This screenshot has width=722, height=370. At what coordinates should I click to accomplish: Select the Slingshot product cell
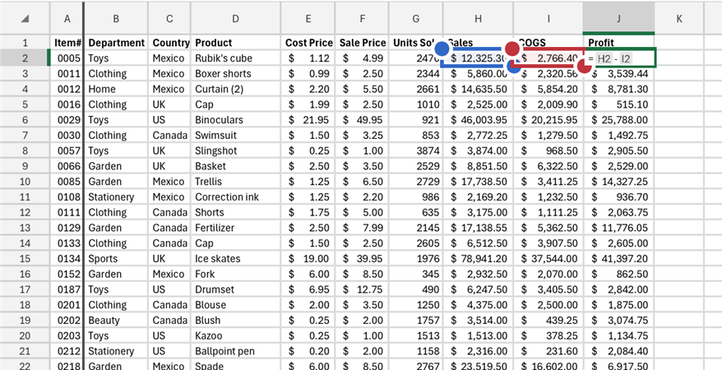(235, 151)
